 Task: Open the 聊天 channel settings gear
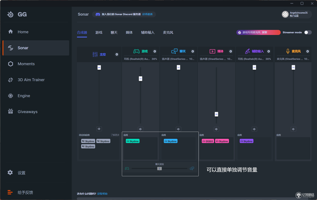pyautogui.click(x=193, y=51)
